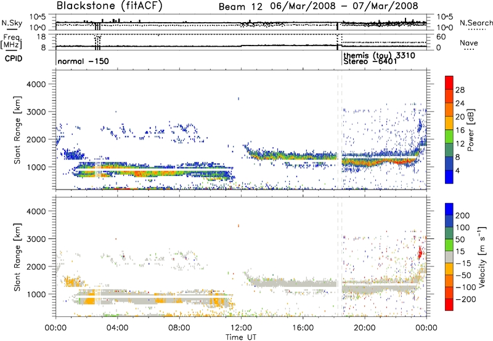Image resolution: width=493 pixels, height=341 pixels.
Task: Pick the light green Power segment between 12 and 16
Action: click(x=449, y=137)
